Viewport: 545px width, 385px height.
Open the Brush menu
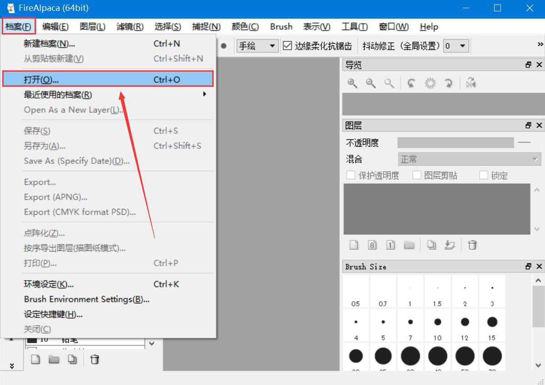(x=281, y=26)
